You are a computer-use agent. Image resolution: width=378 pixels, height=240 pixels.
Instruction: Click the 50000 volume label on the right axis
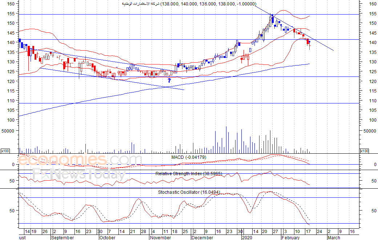[370, 131]
